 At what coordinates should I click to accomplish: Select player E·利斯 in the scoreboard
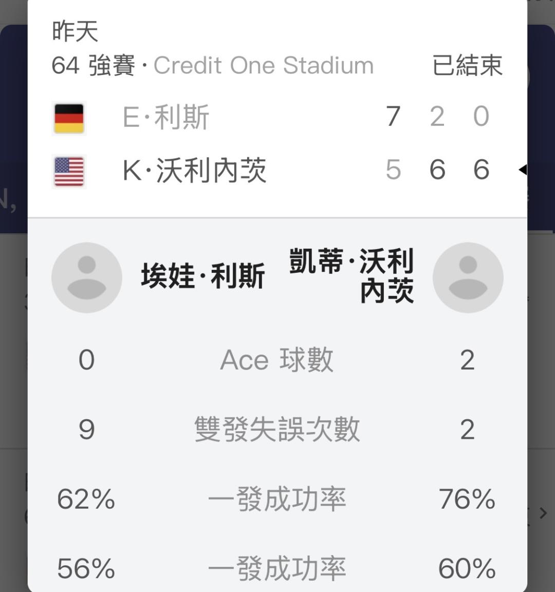165,117
